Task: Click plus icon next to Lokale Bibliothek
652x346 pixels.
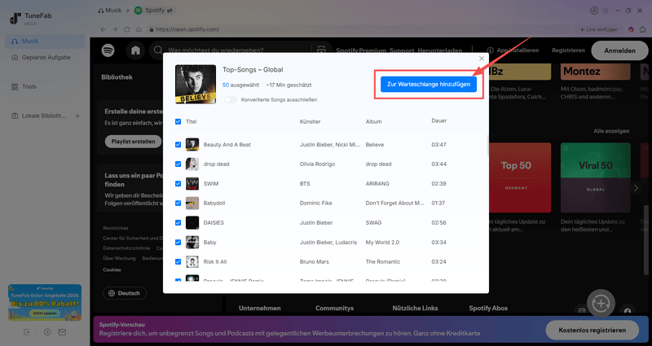Action: point(77,116)
